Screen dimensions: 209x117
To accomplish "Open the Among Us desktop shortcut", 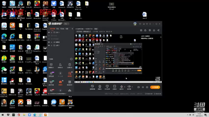I will pos(37,4).
